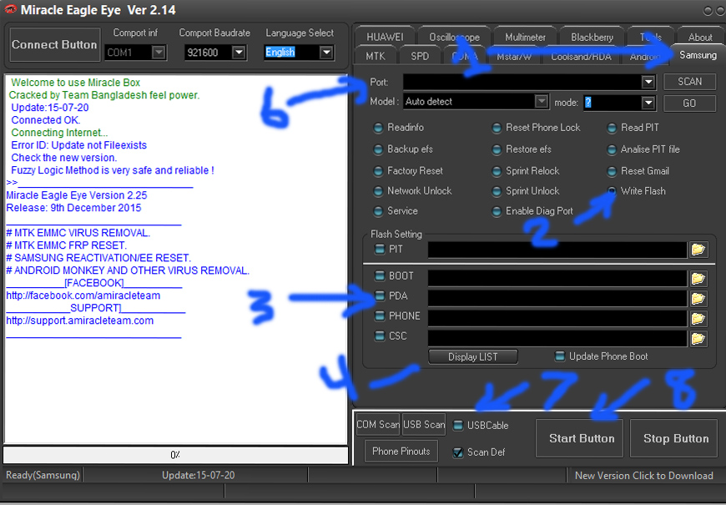Browse for the PHONE file
Screen dimensions: 726x505
(698, 318)
